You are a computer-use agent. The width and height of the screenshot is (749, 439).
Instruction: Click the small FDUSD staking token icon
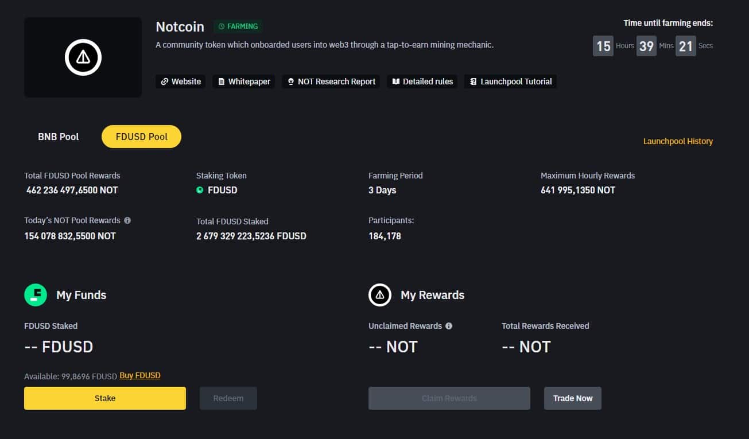point(200,190)
